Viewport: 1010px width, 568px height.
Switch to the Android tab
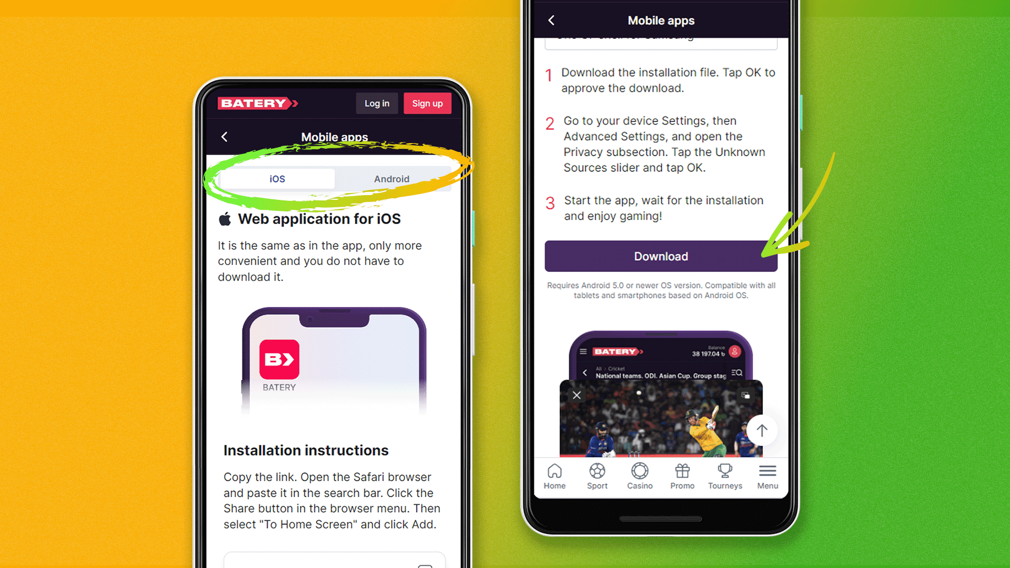[391, 178]
